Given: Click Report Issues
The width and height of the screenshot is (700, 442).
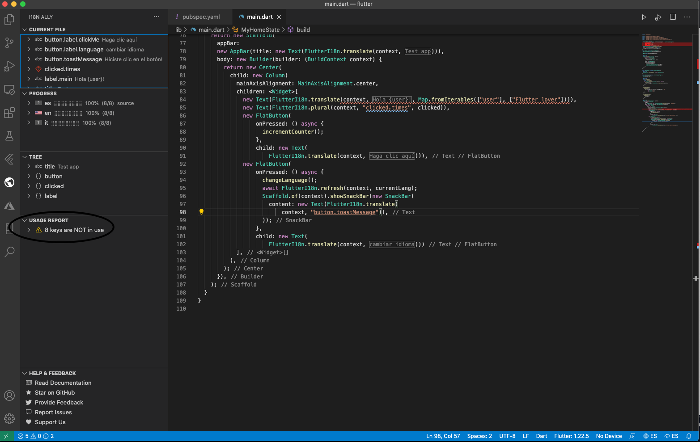Looking at the screenshot, I should [x=53, y=412].
